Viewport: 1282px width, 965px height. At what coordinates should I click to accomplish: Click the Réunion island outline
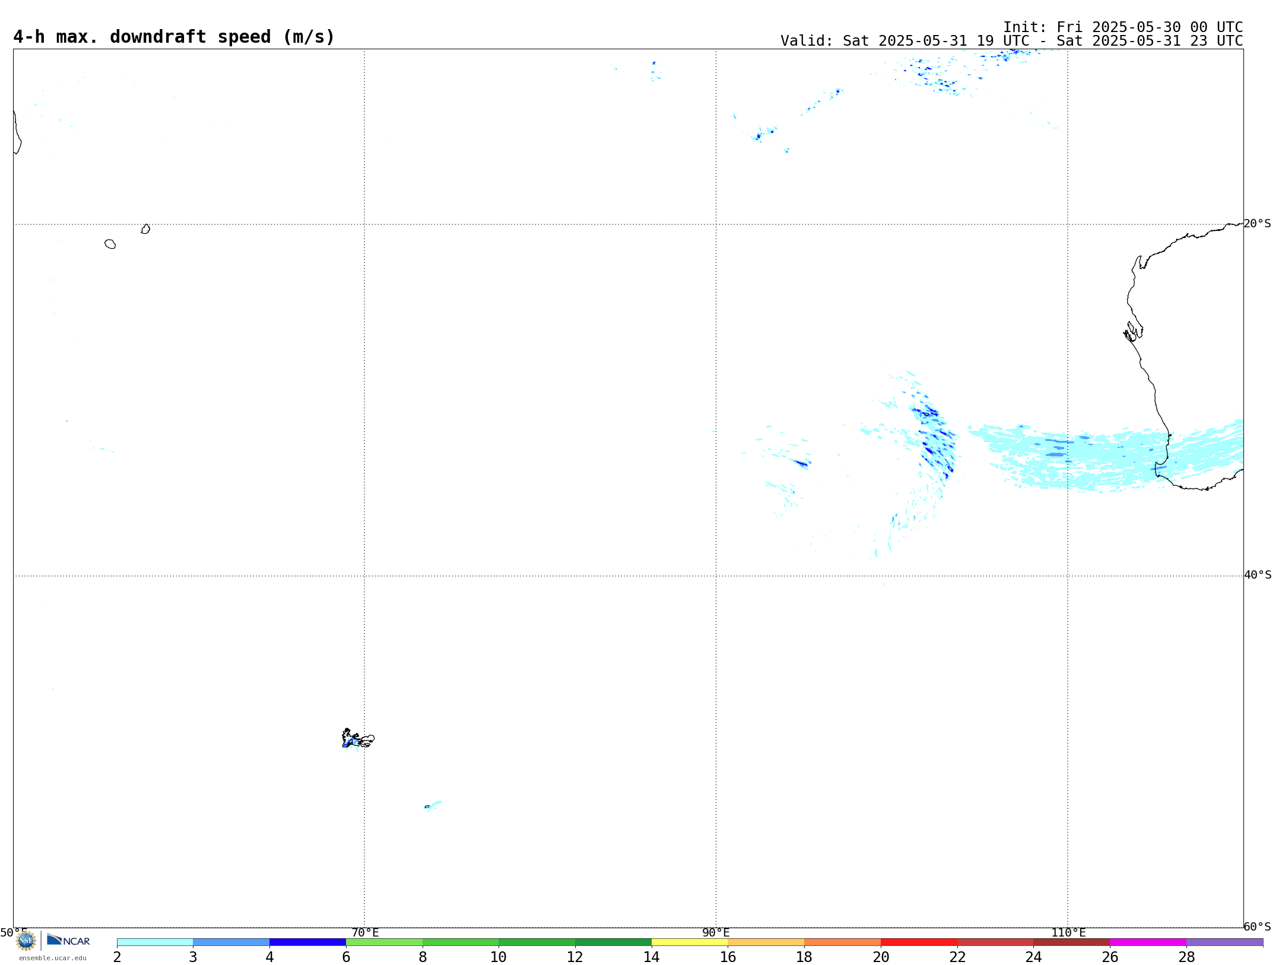point(110,244)
